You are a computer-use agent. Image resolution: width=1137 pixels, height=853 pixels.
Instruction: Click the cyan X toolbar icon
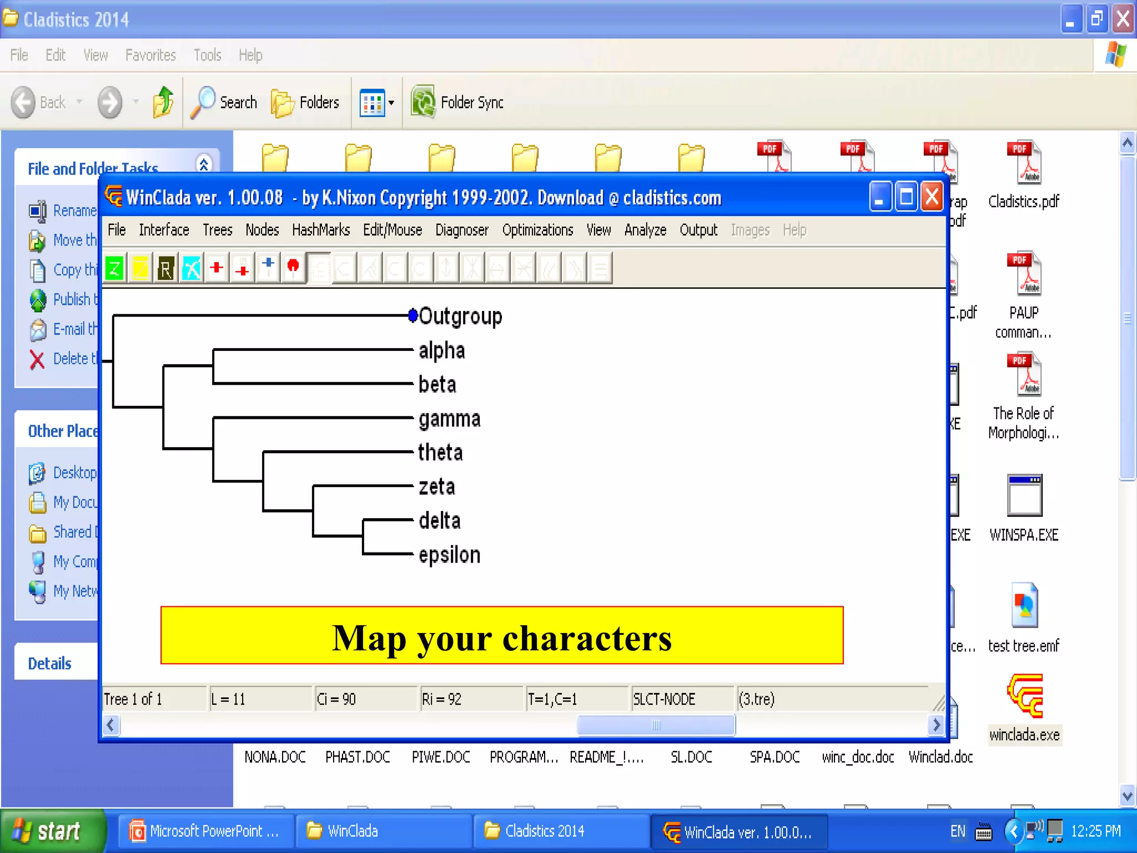(191, 269)
